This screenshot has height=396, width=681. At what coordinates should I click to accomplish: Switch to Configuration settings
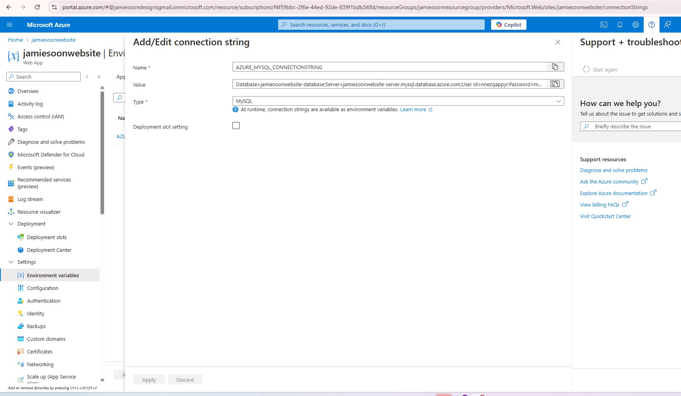pyautogui.click(x=43, y=288)
